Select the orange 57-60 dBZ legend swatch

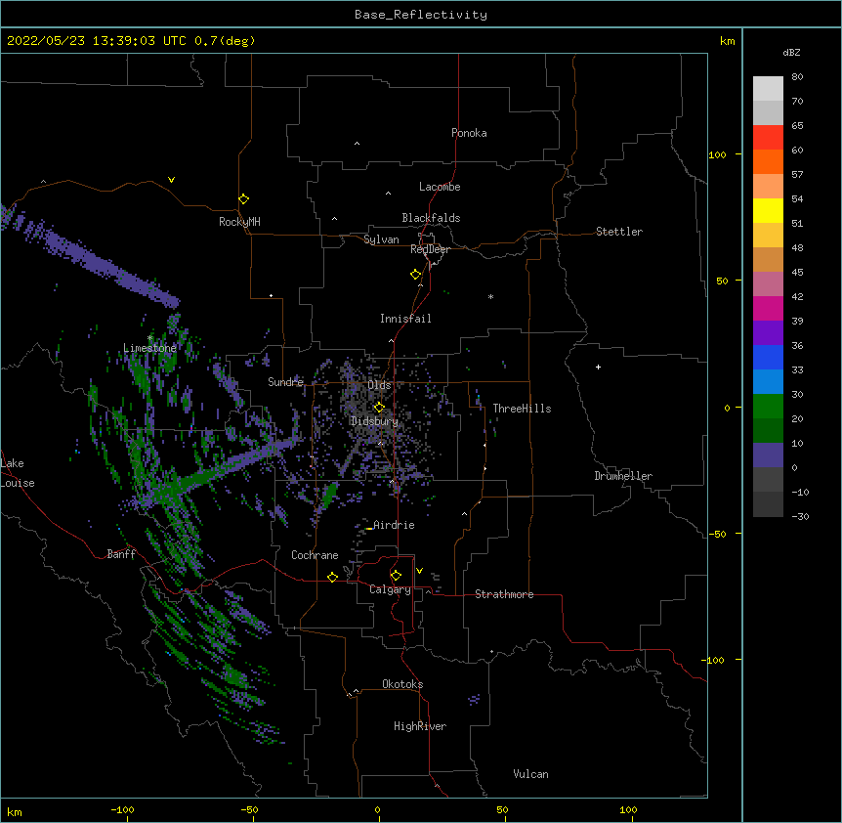tap(768, 162)
